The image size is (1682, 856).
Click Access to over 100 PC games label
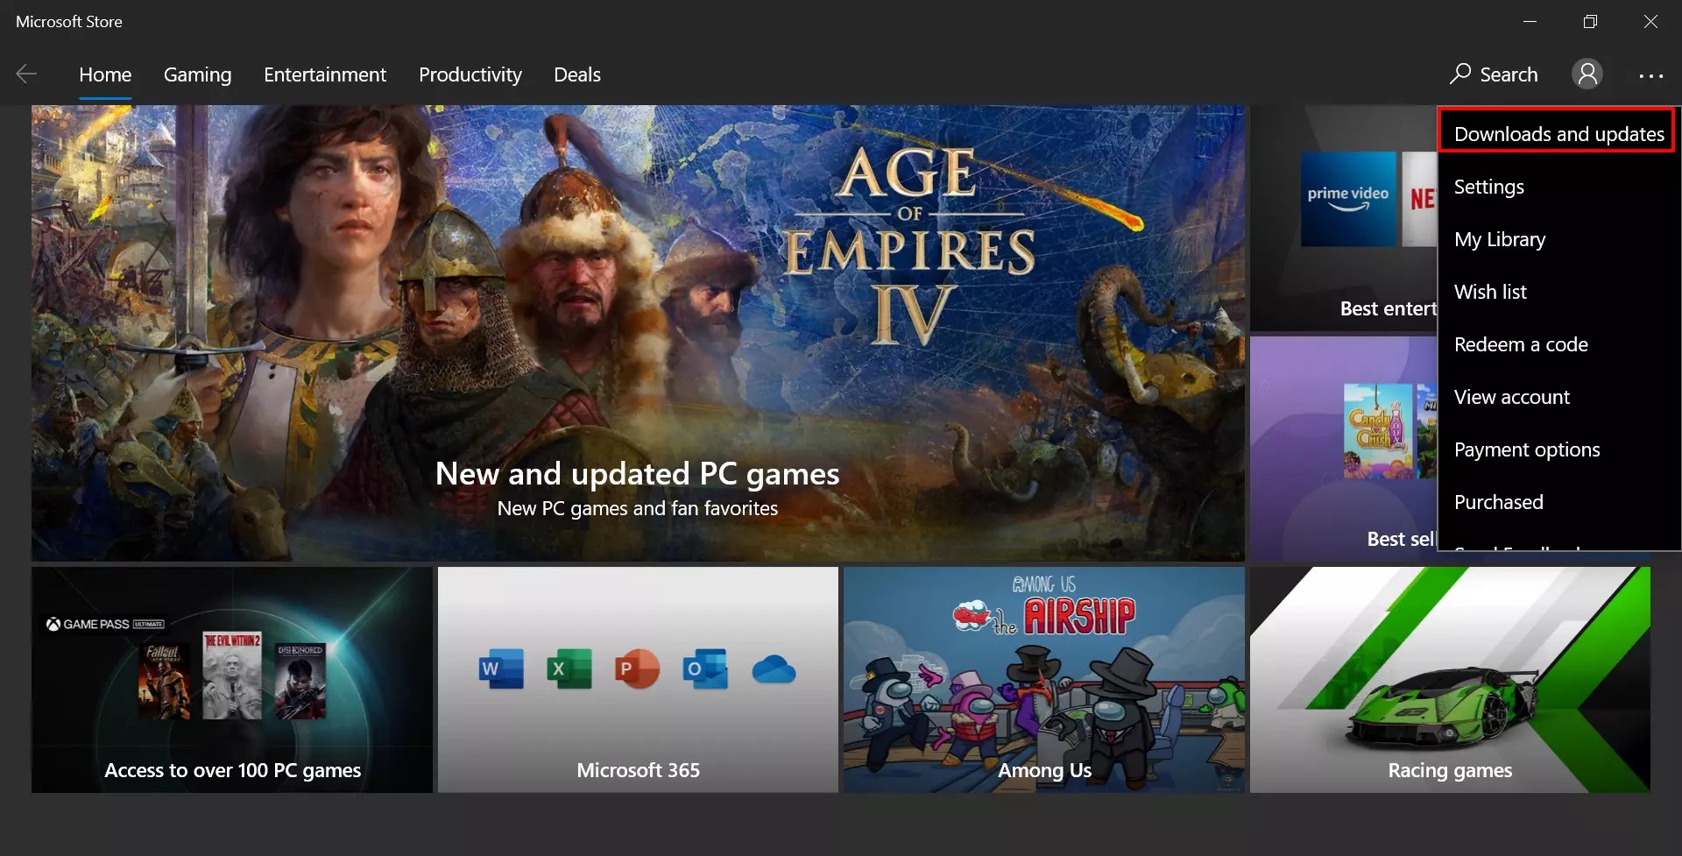pos(232,770)
